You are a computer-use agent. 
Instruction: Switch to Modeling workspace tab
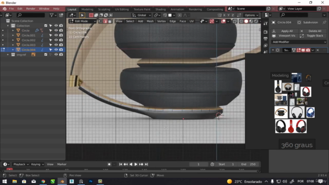pos(87,9)
